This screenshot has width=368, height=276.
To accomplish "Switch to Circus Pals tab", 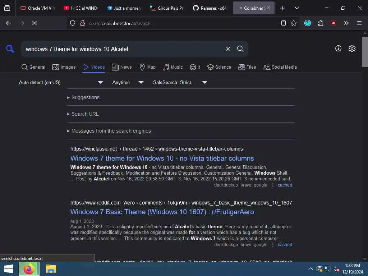I will tap(167, 8).
